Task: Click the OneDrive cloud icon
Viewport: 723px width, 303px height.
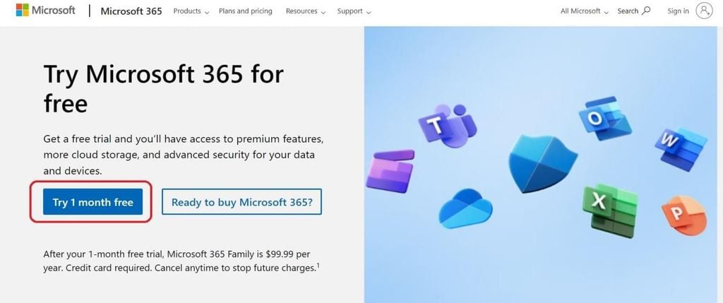Action: click(x=465, y=208)
